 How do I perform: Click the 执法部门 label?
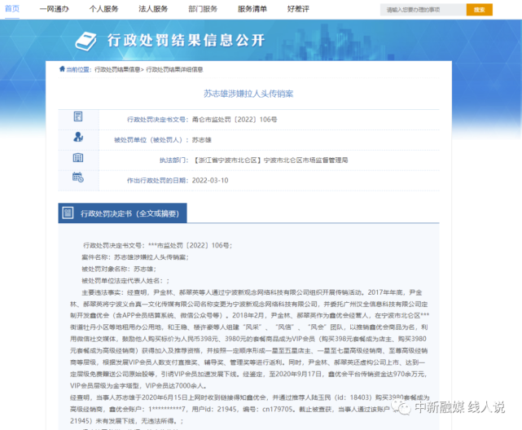[174, 160]
